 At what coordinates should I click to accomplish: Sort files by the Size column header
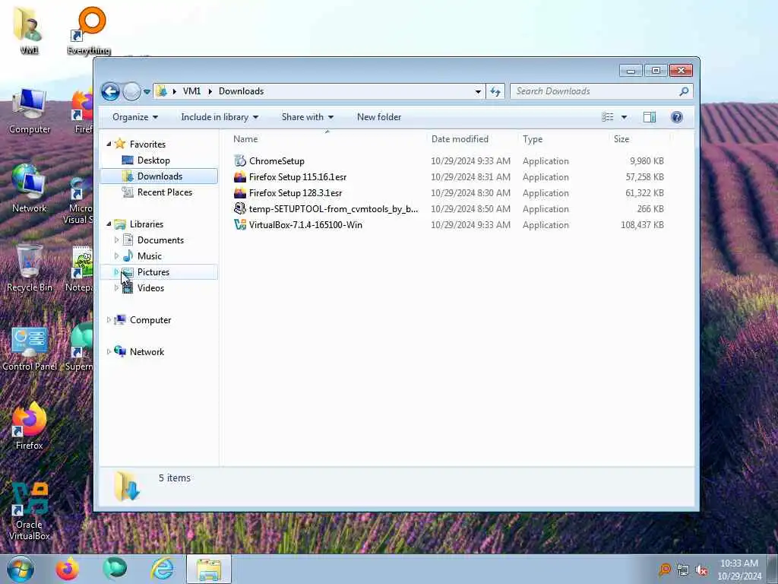(639, 139)
